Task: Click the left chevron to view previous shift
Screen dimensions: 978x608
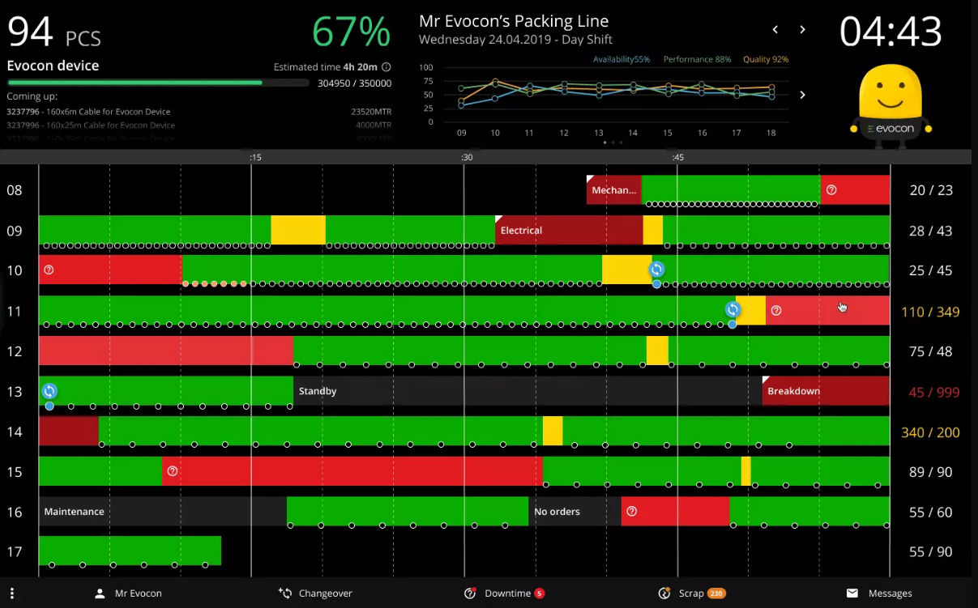Action: pos(775,29)
